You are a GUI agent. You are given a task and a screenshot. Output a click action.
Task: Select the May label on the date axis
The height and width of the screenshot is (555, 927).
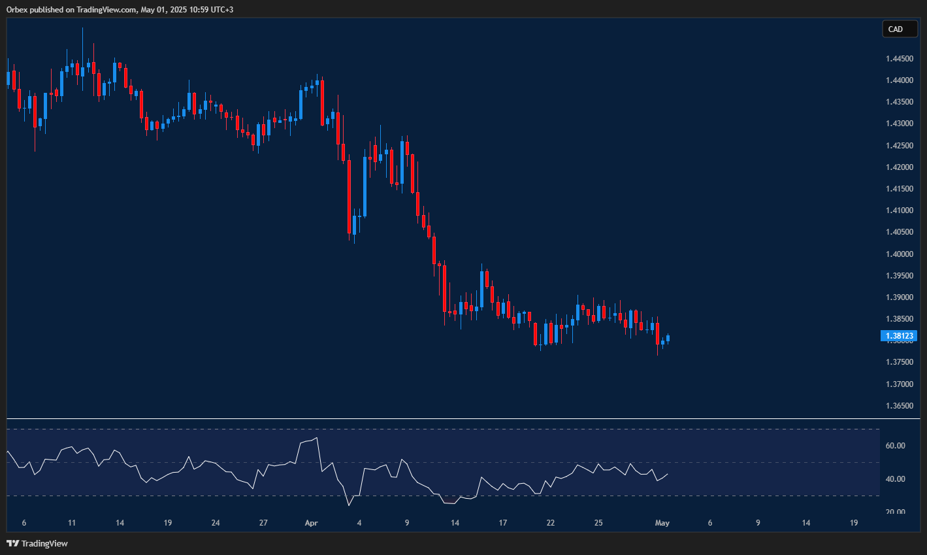point(662,523)
